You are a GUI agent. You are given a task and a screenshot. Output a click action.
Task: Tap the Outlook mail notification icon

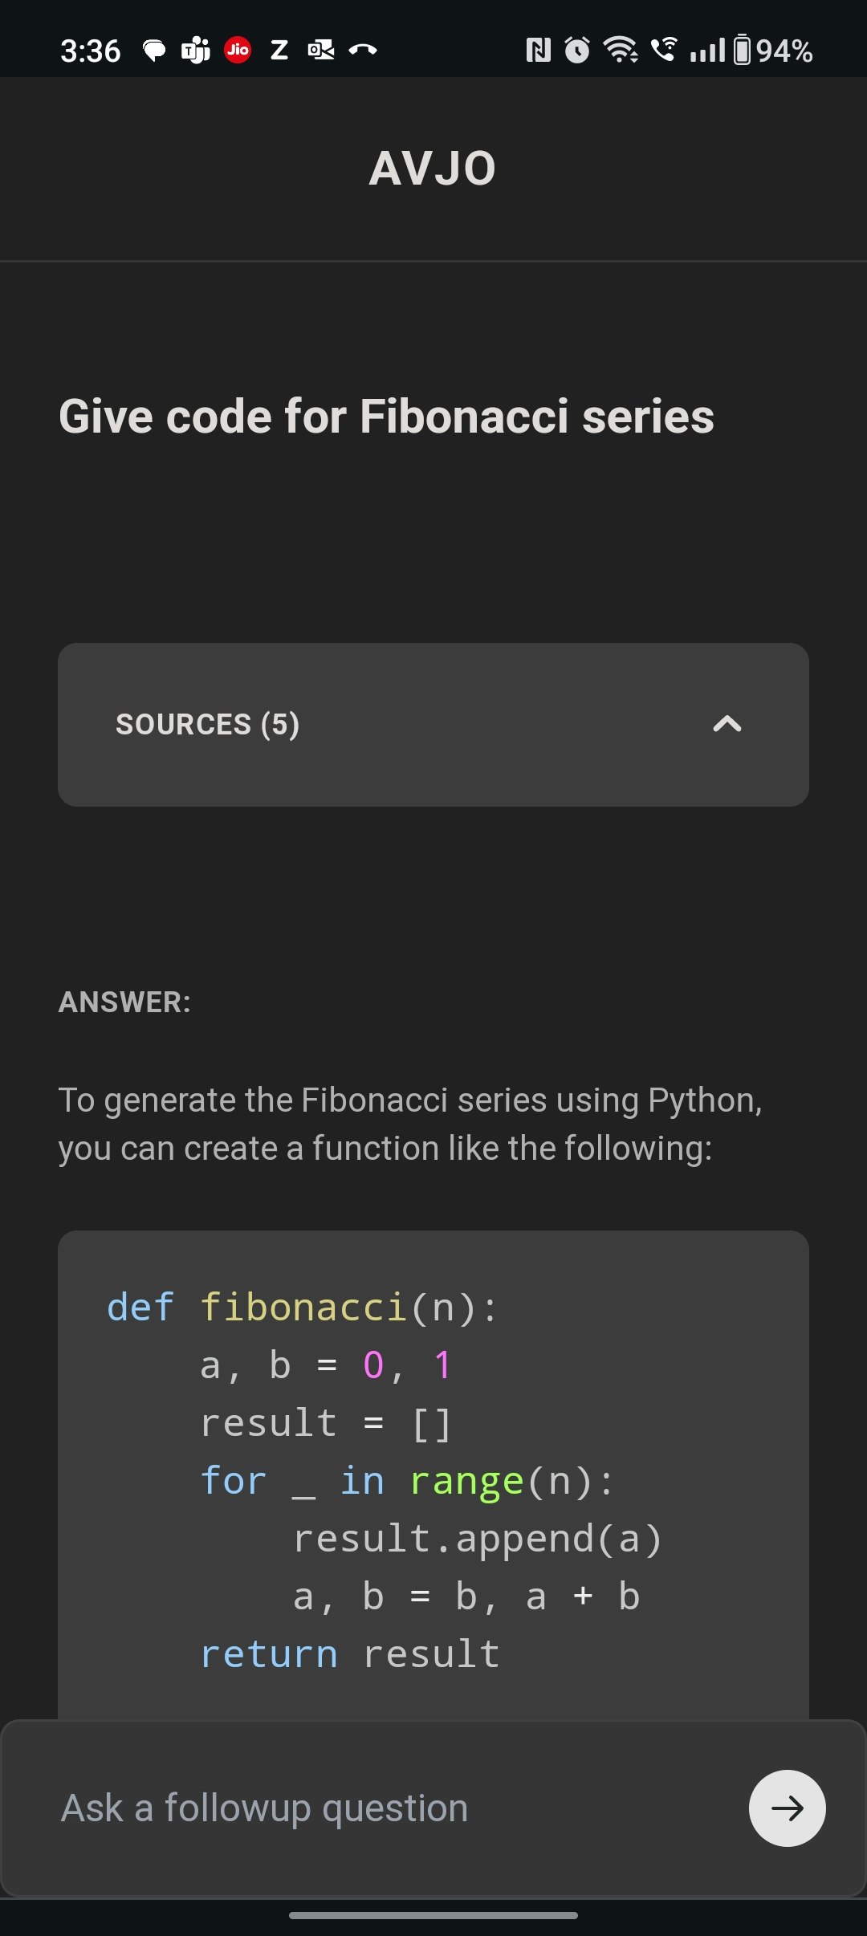click(x=321, y=51)
